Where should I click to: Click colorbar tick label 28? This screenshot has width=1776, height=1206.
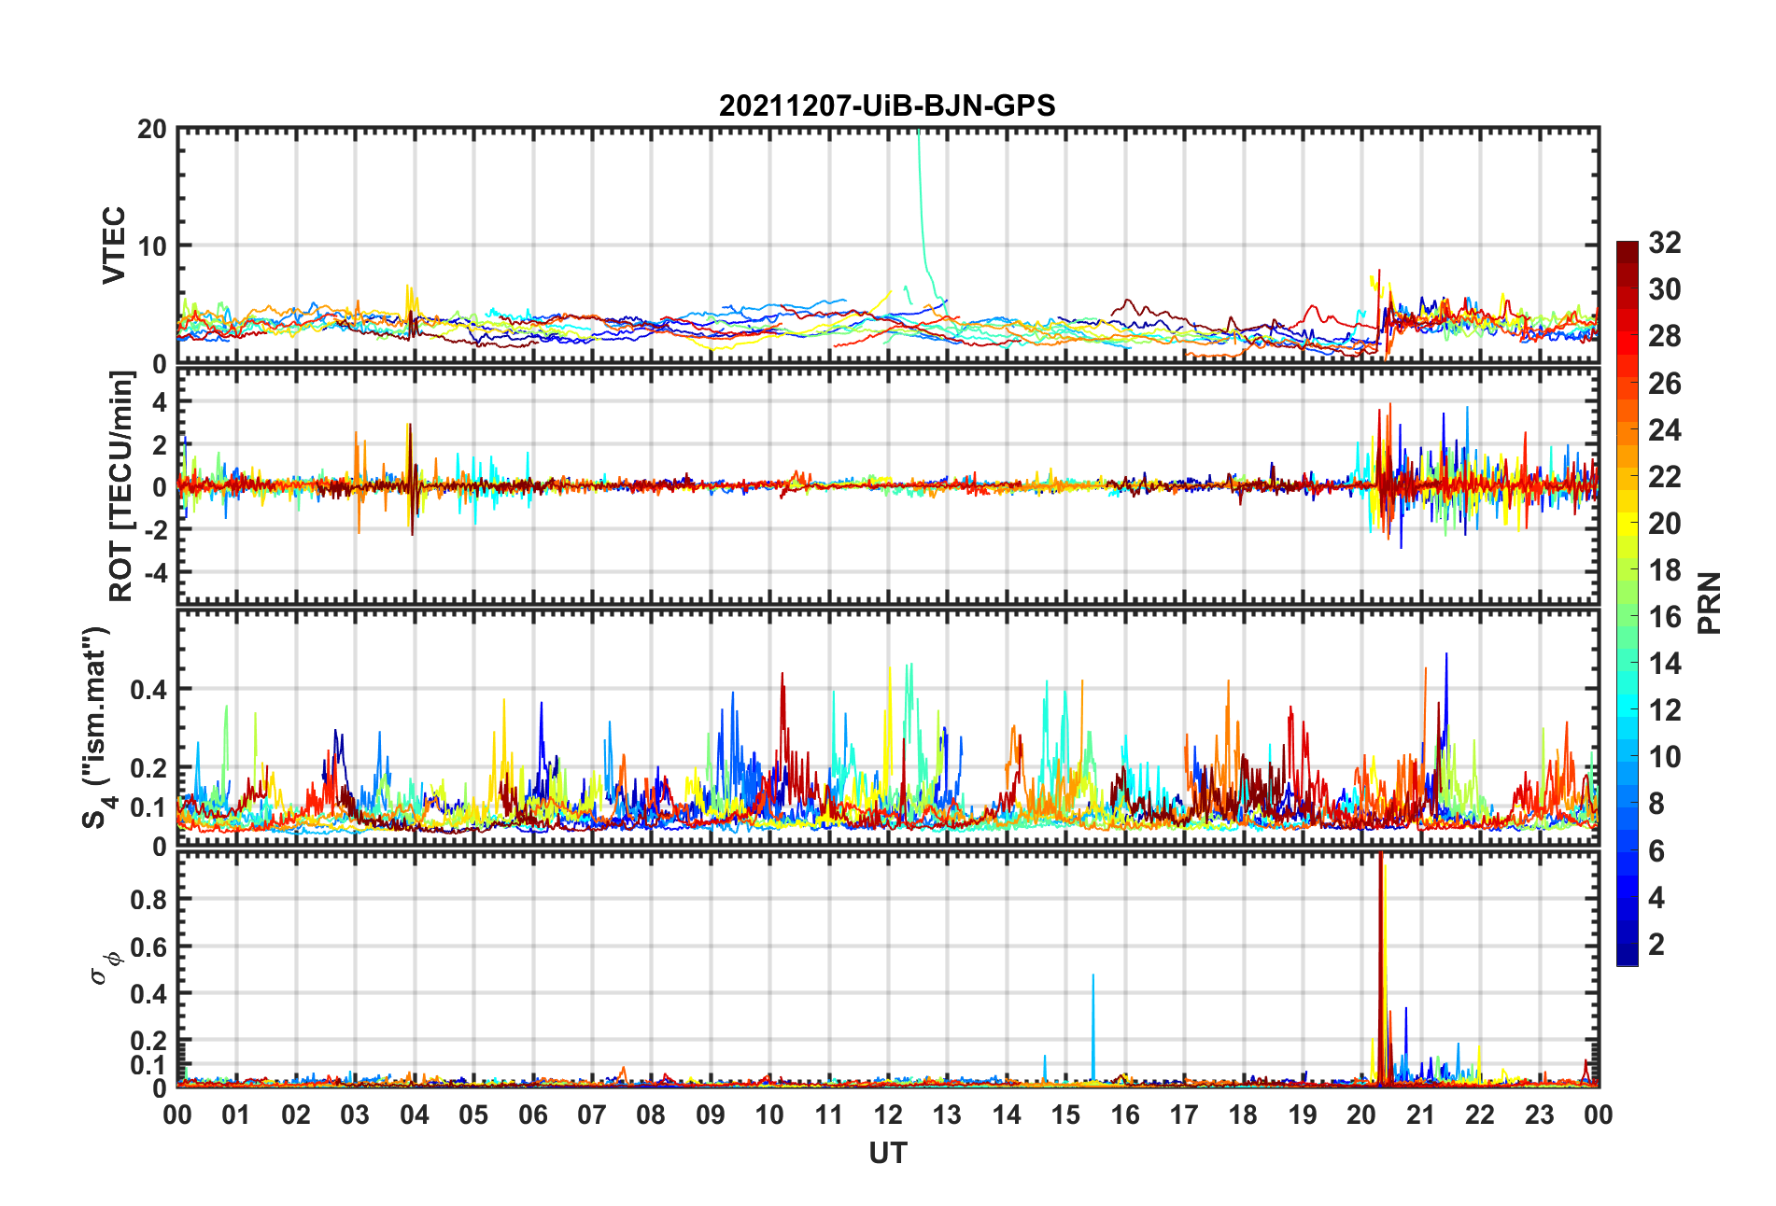point(1665,336)
